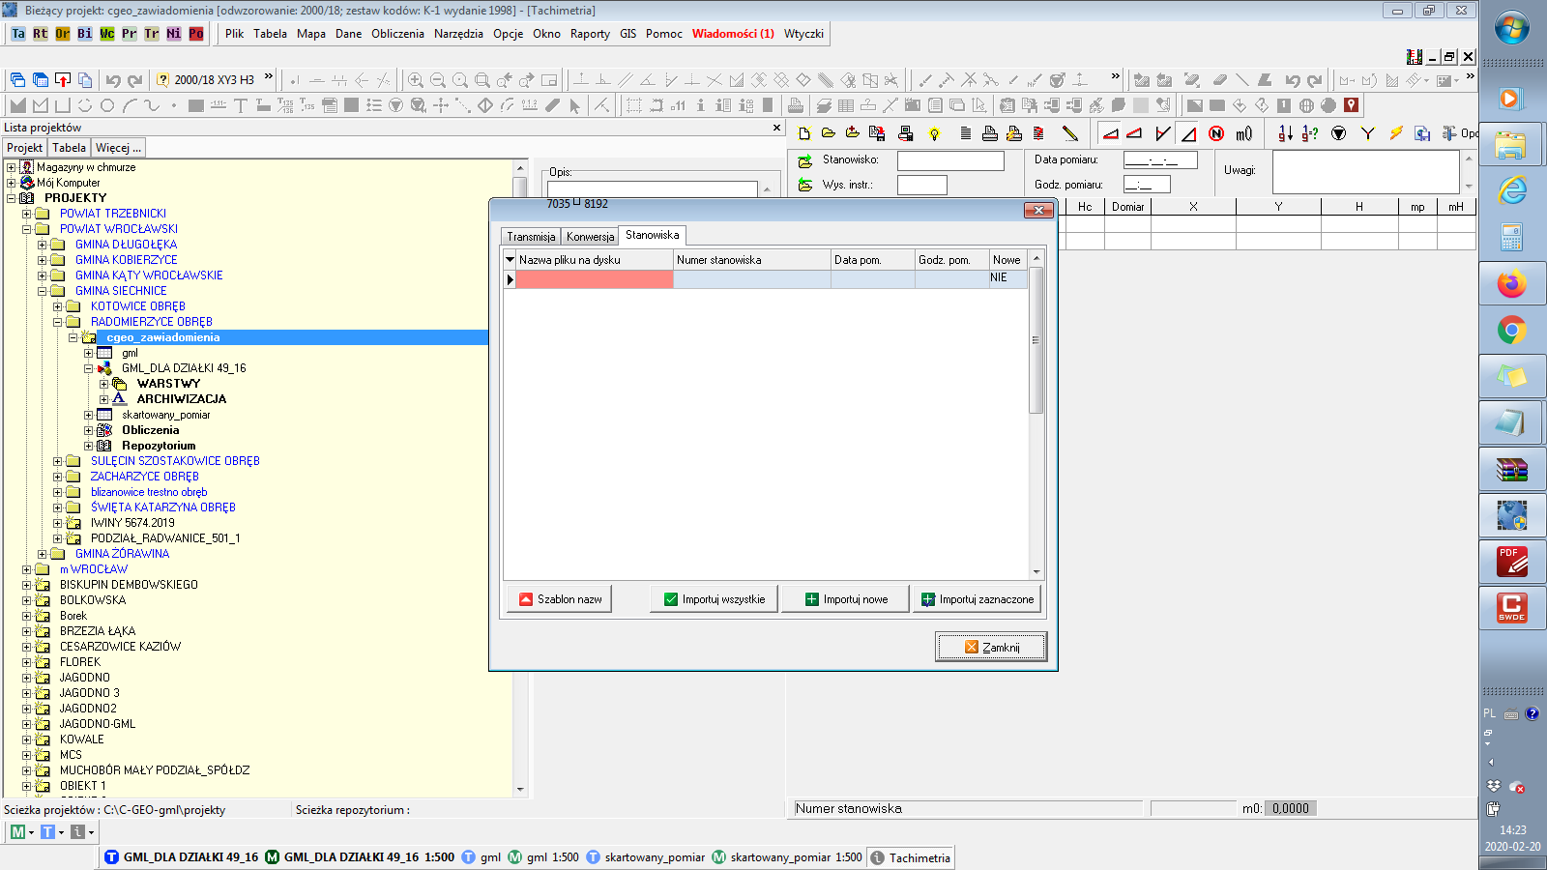Click the dialog table vertical scrollbar thumb
This screenshot has width=1547, height=870.
tap(1036, 340)
